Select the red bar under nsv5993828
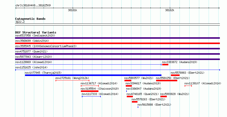 point(163,96)
